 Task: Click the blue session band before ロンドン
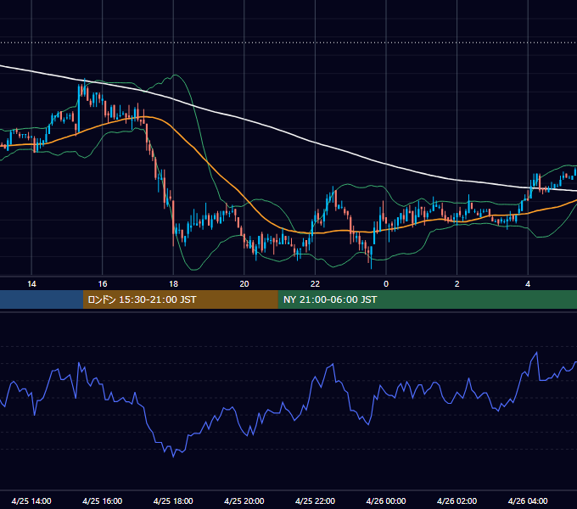click(x=42, y=299)
